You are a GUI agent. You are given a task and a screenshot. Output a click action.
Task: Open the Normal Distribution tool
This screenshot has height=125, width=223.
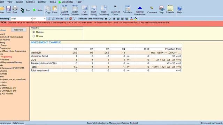(140, 11)
